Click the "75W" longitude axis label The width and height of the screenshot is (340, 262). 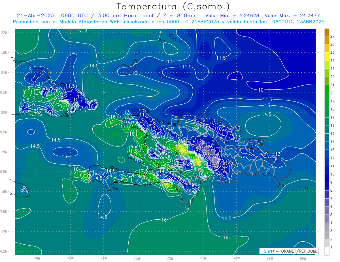pyautogui.click(x=70, y=258)
